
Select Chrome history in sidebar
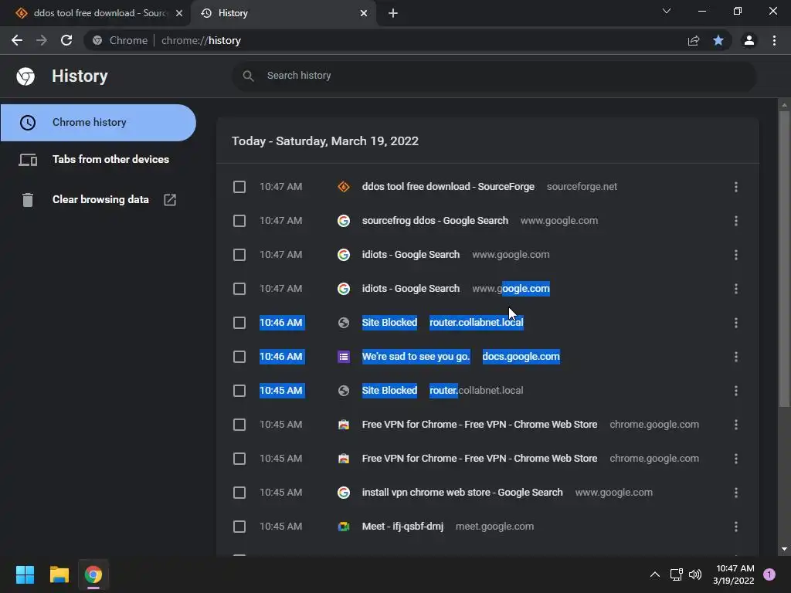pos(98,123)
